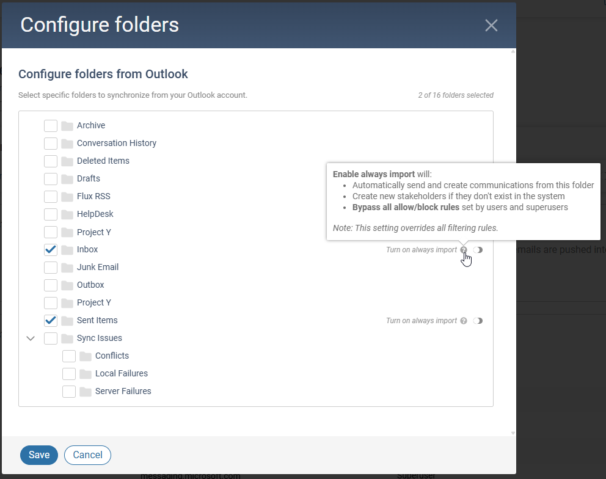Turn on always import for Inbox
Screen dimensions: 606x479
(478, 250)
